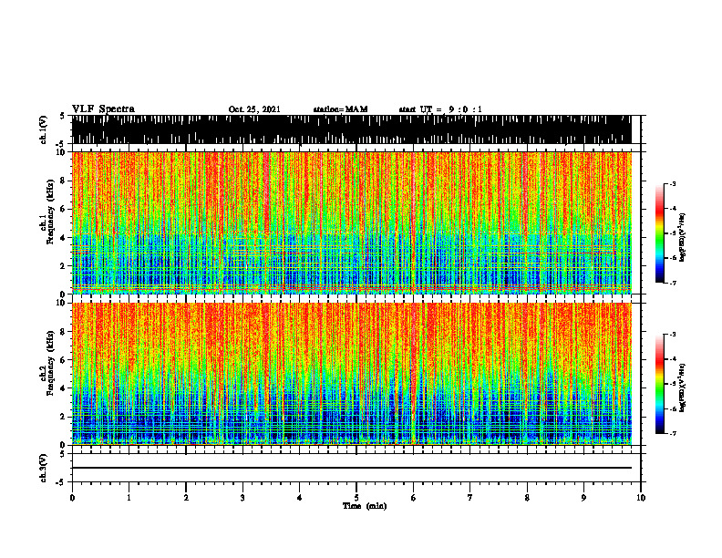Click tick label "7" on the Time axis
This screenshot has height=558, width=722.
pyautogui.click(x=470, y=498)
